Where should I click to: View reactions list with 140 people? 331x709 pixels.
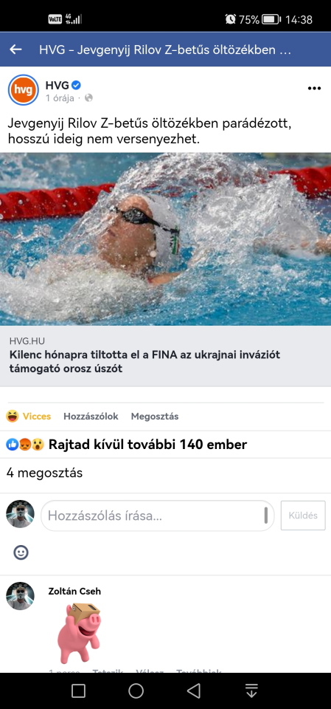pos(127,445)
